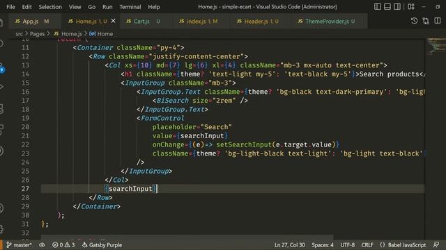The width and height of the screenshot is (446, 250).
Task: Click line number 11 in gutter
Action: pyautogui.click(x=25, y=48)
